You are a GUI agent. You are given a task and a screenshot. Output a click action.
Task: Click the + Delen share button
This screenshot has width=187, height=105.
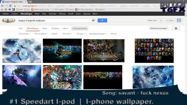[x=170, y=20]
